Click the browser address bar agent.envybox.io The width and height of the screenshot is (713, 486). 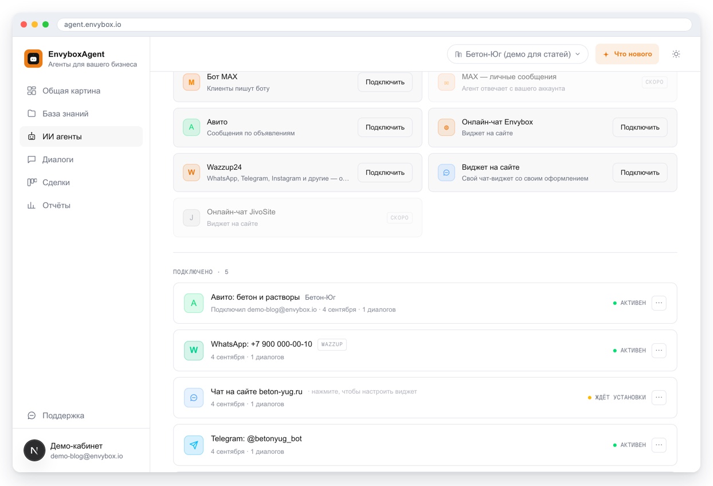click(374, 25)
